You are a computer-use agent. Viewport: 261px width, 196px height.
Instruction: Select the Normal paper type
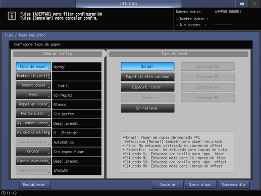[147, 67]
